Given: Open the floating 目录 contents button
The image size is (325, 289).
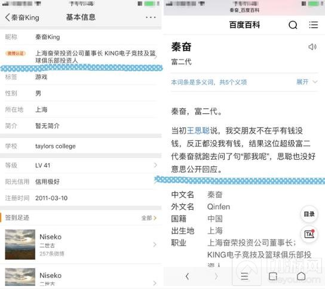Looking at the screenshot, I should (x=309, y=214).
